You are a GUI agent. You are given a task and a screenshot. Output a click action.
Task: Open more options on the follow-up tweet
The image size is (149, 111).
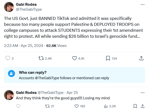[x=143, y=93]
